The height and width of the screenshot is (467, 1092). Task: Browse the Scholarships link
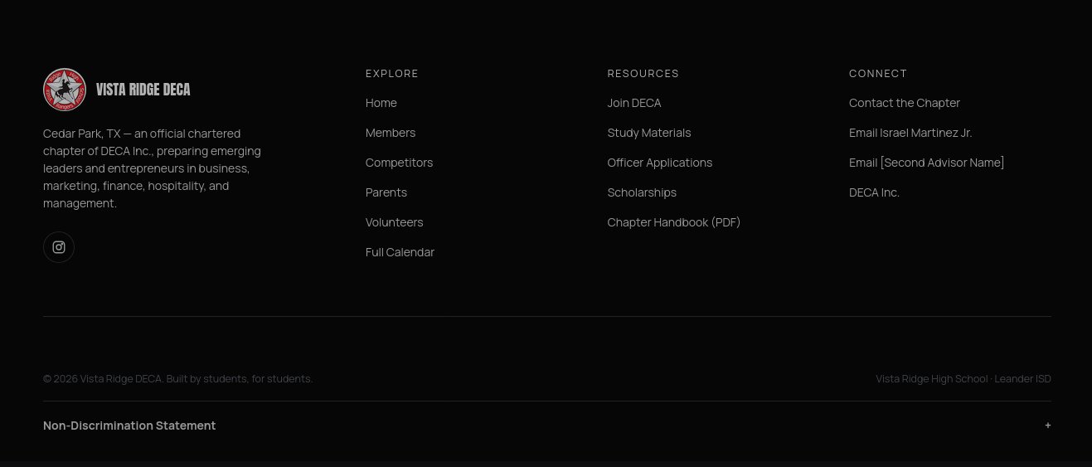click(642, 192)
